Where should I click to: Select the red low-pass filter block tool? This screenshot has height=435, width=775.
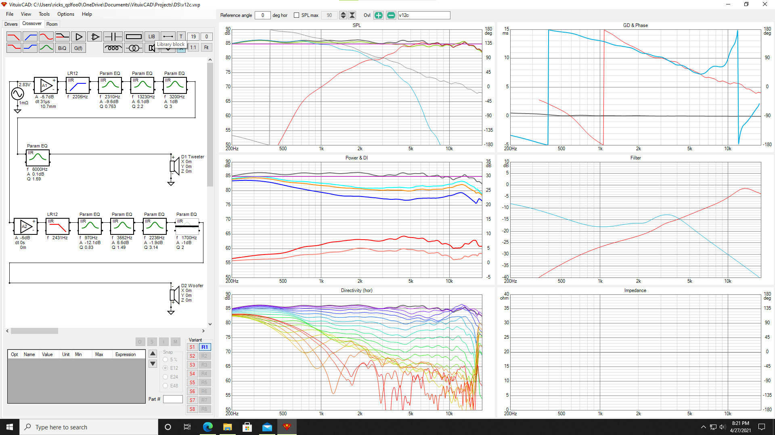tap(14, 37)
